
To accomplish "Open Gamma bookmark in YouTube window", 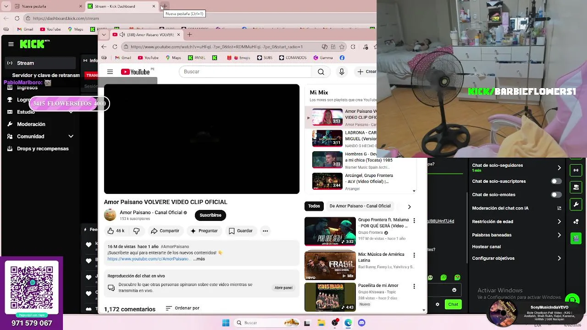I will (323, 58).
